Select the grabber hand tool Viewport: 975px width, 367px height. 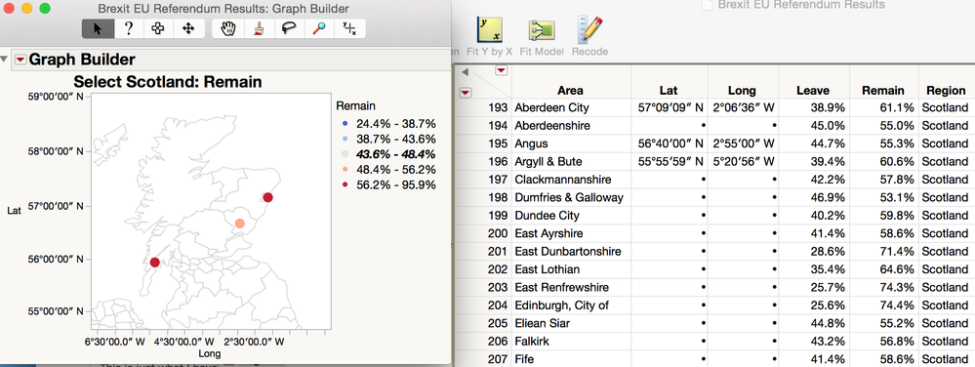229,28
